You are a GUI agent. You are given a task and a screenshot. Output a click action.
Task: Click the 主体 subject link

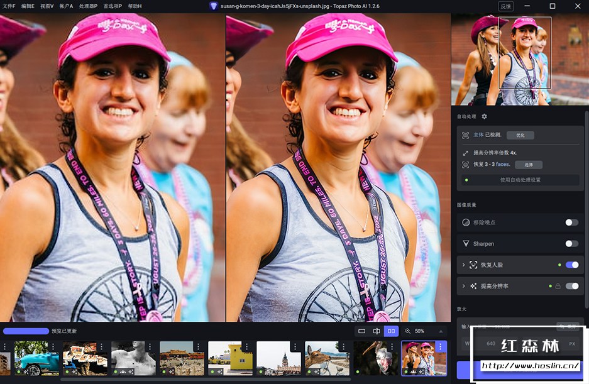coord(478,135)
